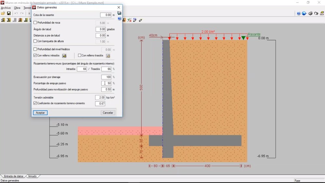The height and width of the screenshot is (183, 325).
Task: Expand the globe icon dropdown arrow
Action: (x=306, y=14)
